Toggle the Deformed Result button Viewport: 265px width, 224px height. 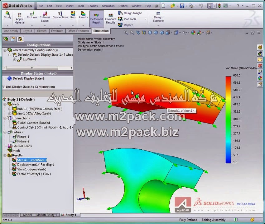[97, 19]
